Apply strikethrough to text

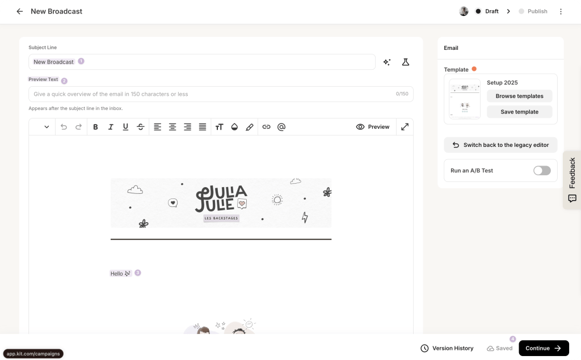click(141, 126)
